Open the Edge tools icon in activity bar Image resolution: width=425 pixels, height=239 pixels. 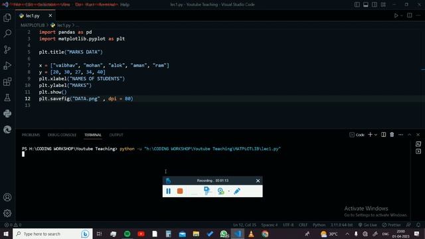pyautogui.click(x=7, y=129)
